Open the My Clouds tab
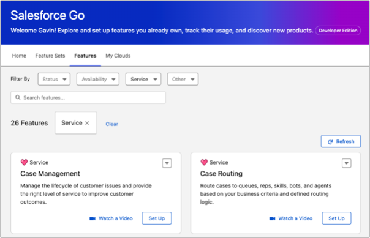The height and width of the screenshot is (238, 370). (118, 56)
